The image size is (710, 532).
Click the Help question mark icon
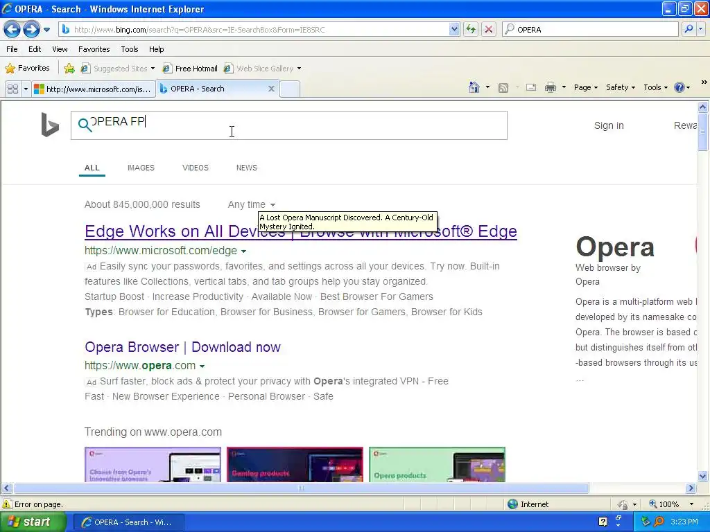click(x=679, y=87)
